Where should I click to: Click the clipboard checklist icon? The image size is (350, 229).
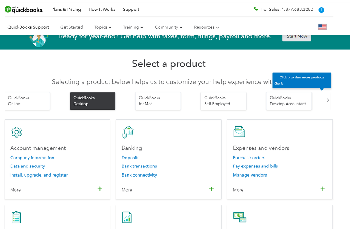16,217
